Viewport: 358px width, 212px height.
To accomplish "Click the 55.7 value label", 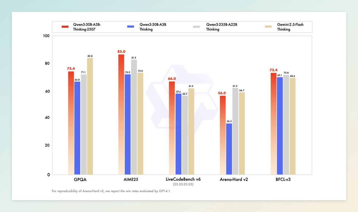I will pos(184,94).
